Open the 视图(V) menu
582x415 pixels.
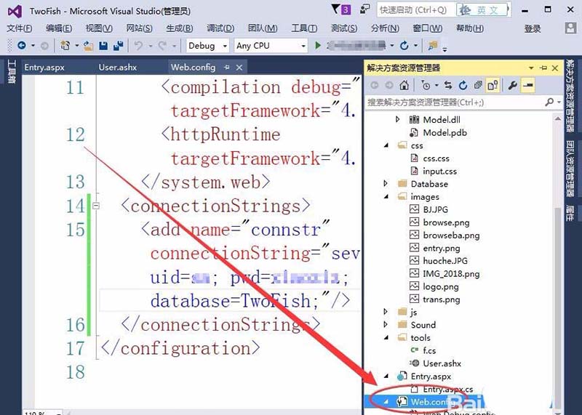pos(99,28)
